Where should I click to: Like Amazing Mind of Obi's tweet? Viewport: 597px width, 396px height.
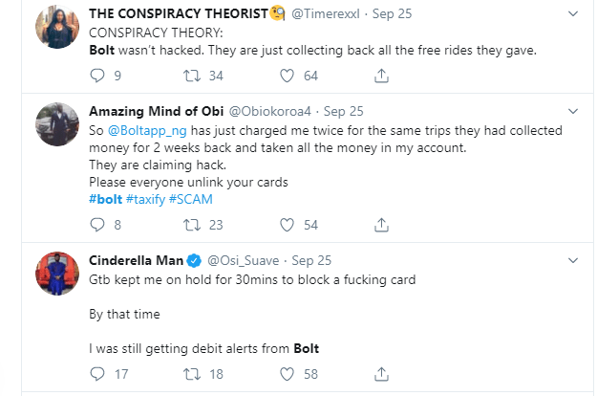(286, 225)
